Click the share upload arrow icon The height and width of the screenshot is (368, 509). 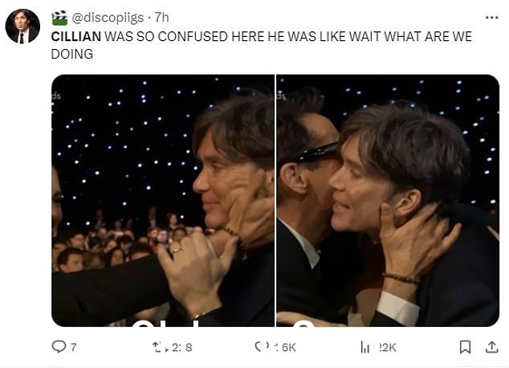(492, 347)
